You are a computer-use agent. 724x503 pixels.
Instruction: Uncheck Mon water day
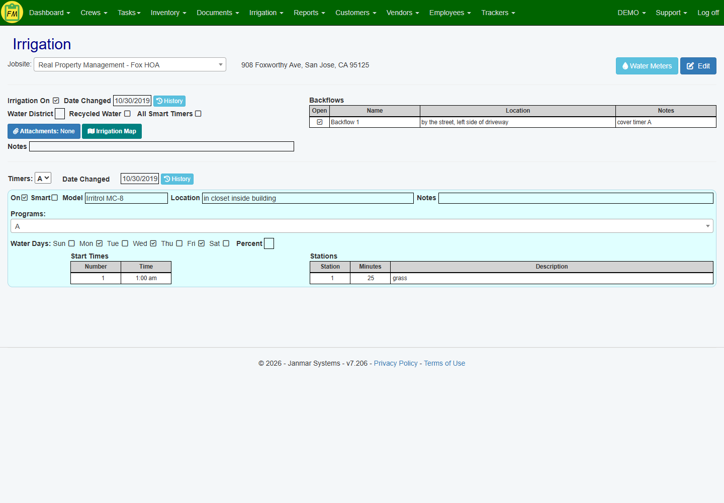click(x=99, y=243)
